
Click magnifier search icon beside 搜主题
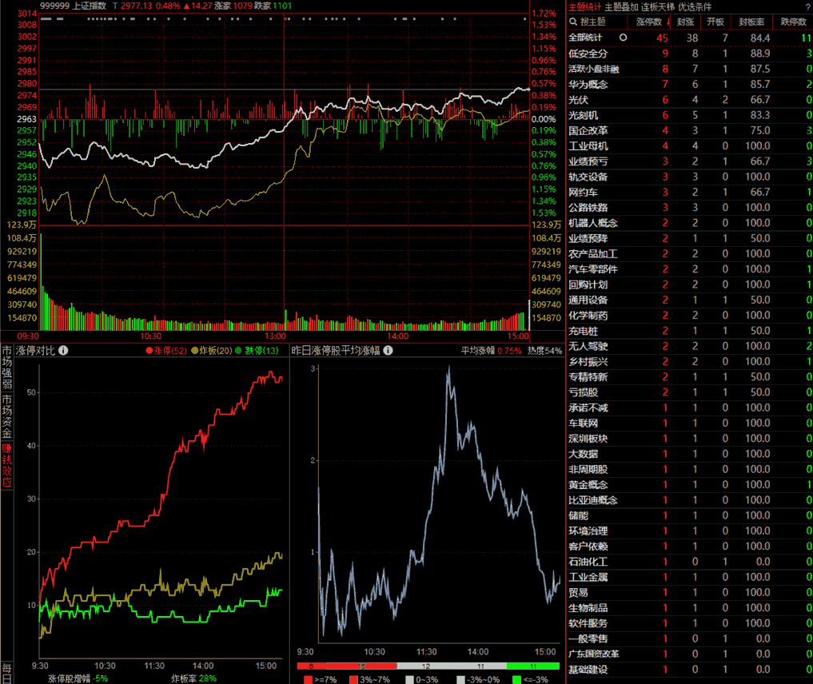573,22
